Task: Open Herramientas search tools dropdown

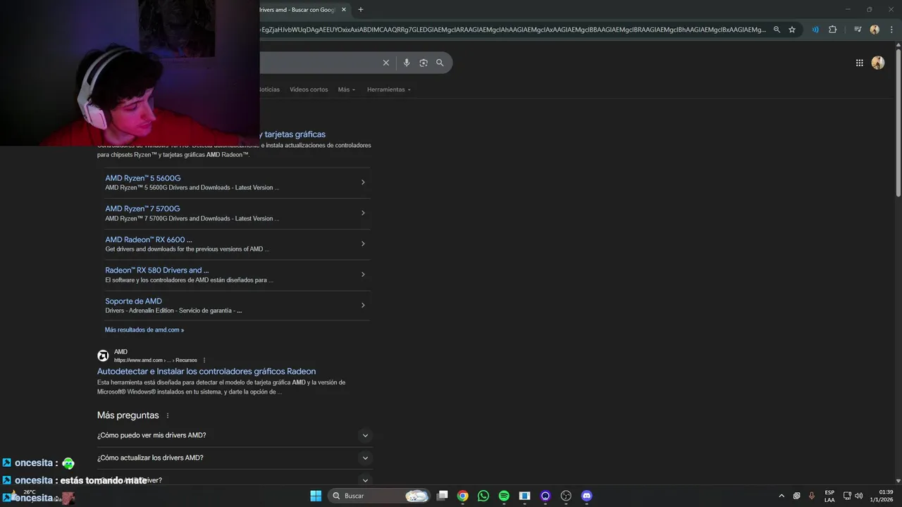Action: [388, 89]
